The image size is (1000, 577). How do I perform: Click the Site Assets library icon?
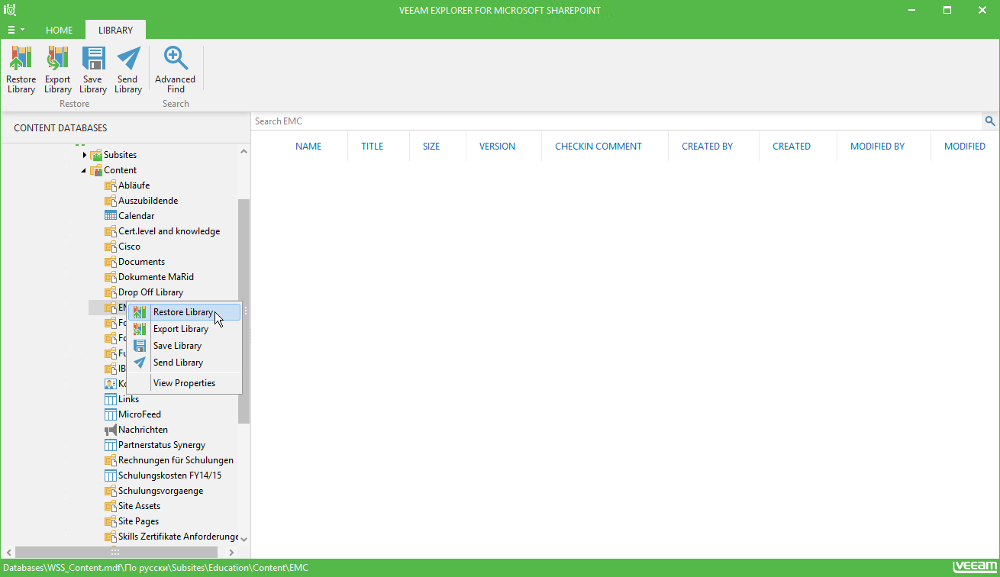coord(110,506)
